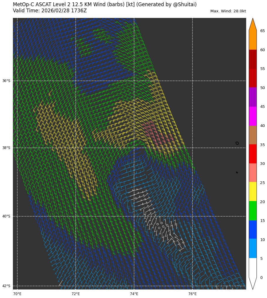Click the Valid Time 2026/02/28 1736Z text

coord(50,11)
